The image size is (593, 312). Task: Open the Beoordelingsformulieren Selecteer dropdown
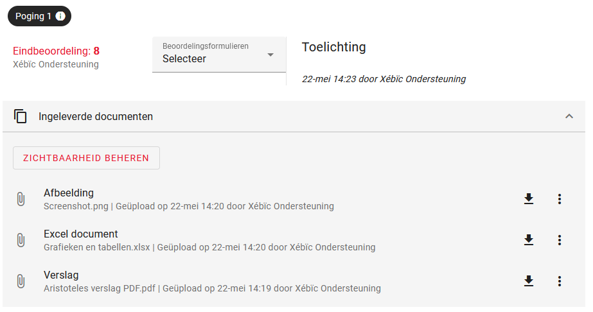pos(219,55)
